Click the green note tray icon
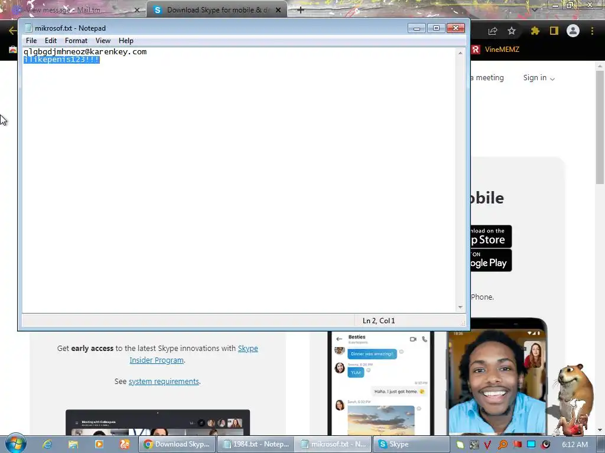This screenshot has height=453, width=605. (460, 445)
